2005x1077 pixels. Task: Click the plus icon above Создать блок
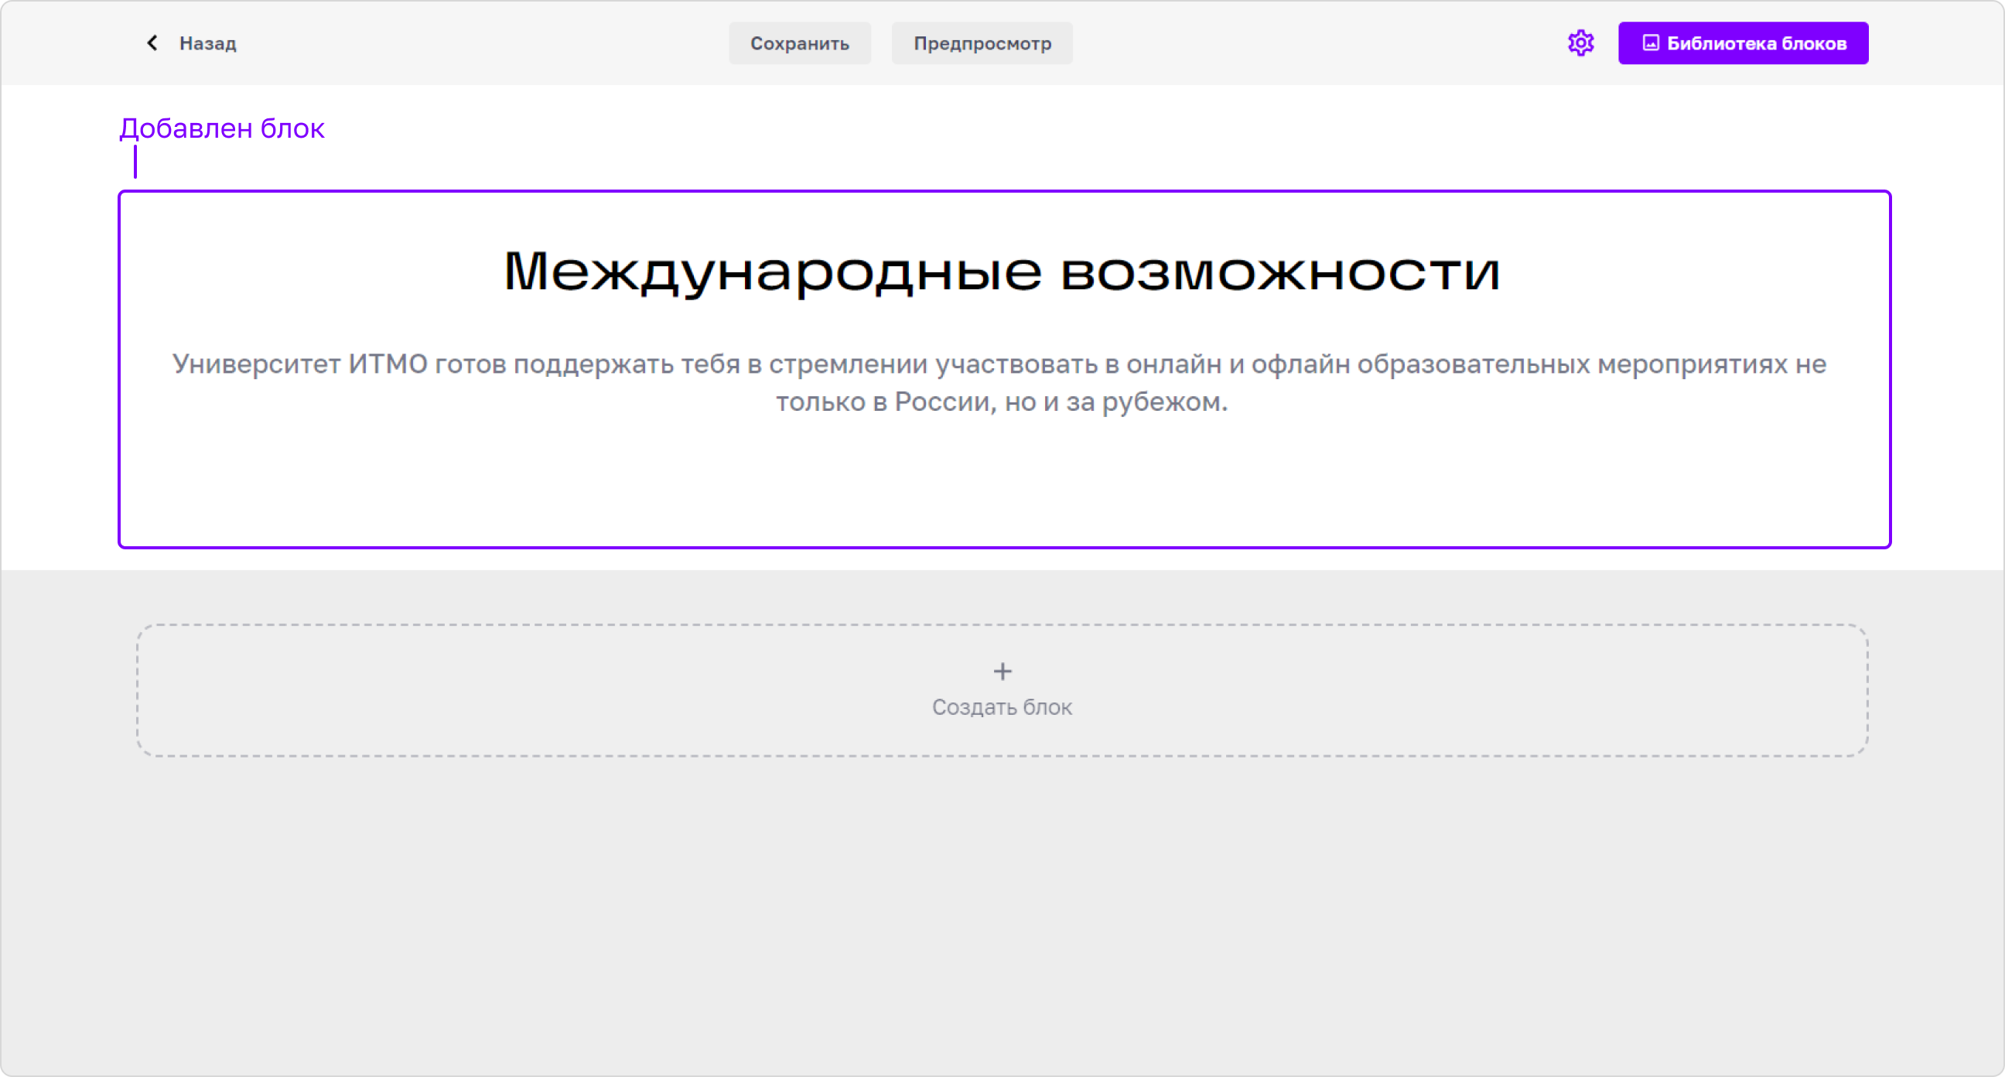click(1002, 671)
